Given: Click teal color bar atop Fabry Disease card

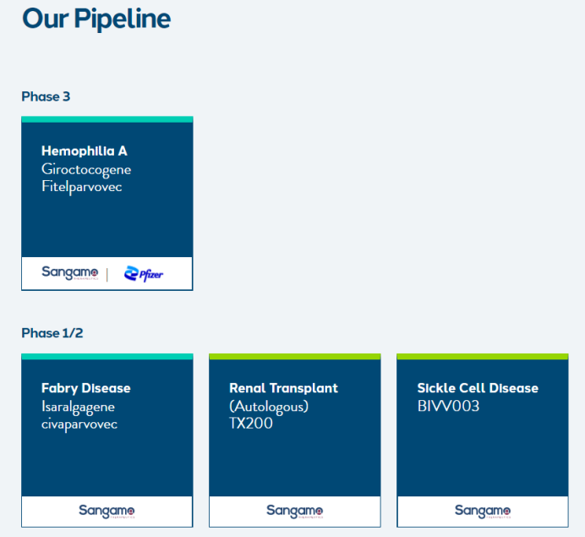Looking at the screenshot, I should 107,357.
